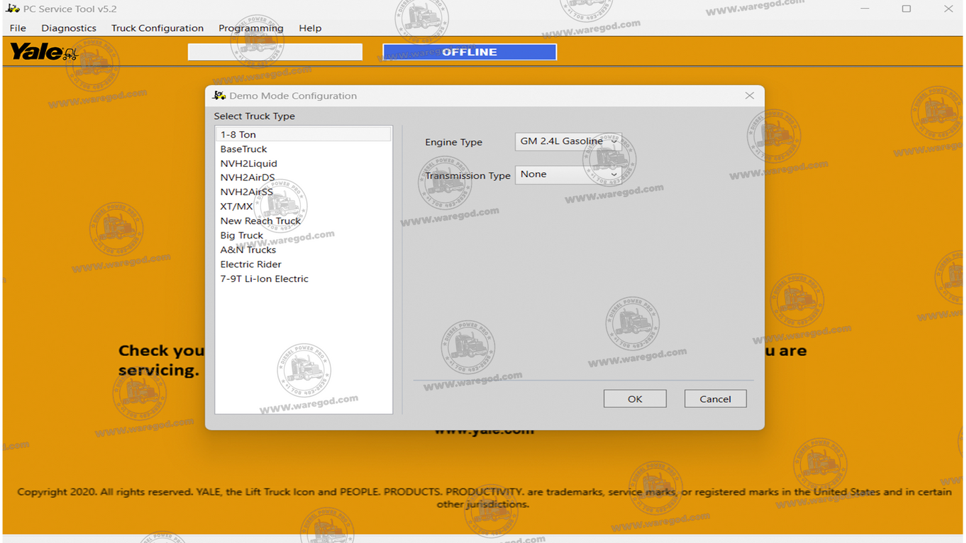The height and width of the screenshot is (543, 966).
Task: Open the Transmission Type dropdown
Action: tap(568, 174)
